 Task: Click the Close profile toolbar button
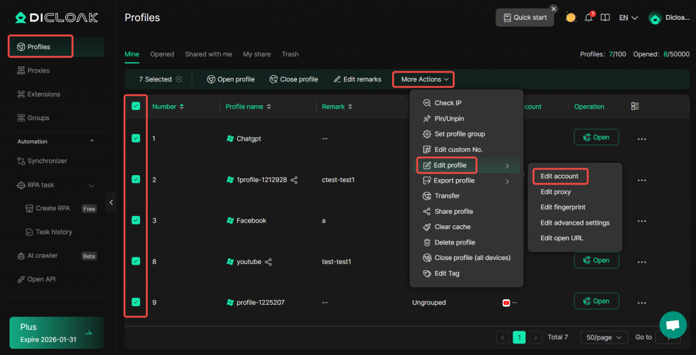(x=294, y=79)
